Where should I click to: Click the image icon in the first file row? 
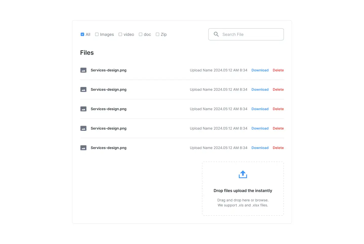tap(83, 70)
